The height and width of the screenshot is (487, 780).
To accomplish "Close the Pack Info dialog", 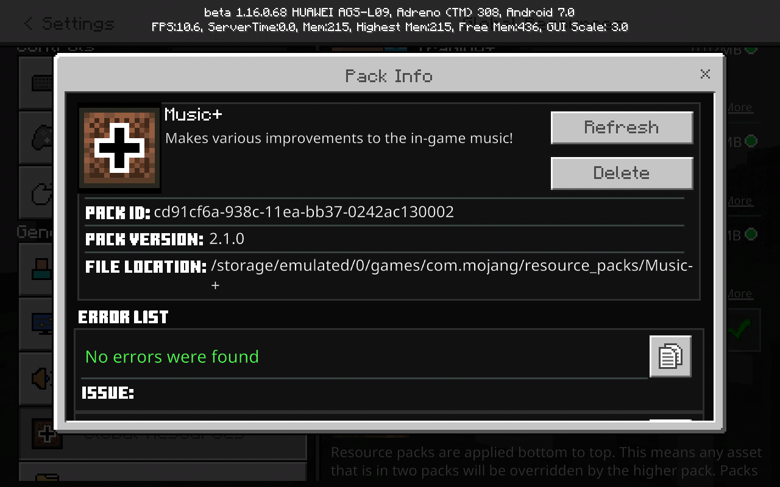I will click(705, 74).
